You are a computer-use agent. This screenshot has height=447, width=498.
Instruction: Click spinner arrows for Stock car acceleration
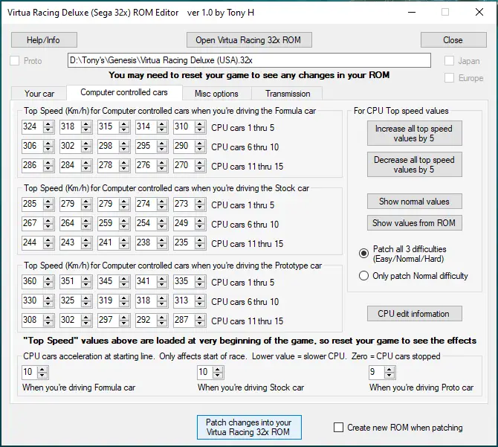click(x=218, y=373)
